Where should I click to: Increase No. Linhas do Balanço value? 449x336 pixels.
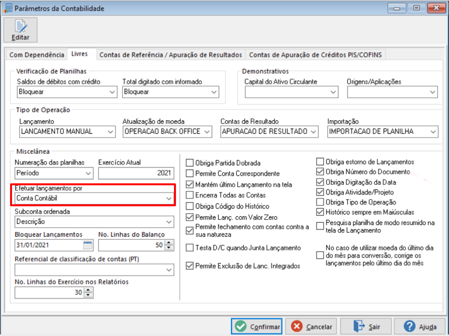[x=169, y=243]
